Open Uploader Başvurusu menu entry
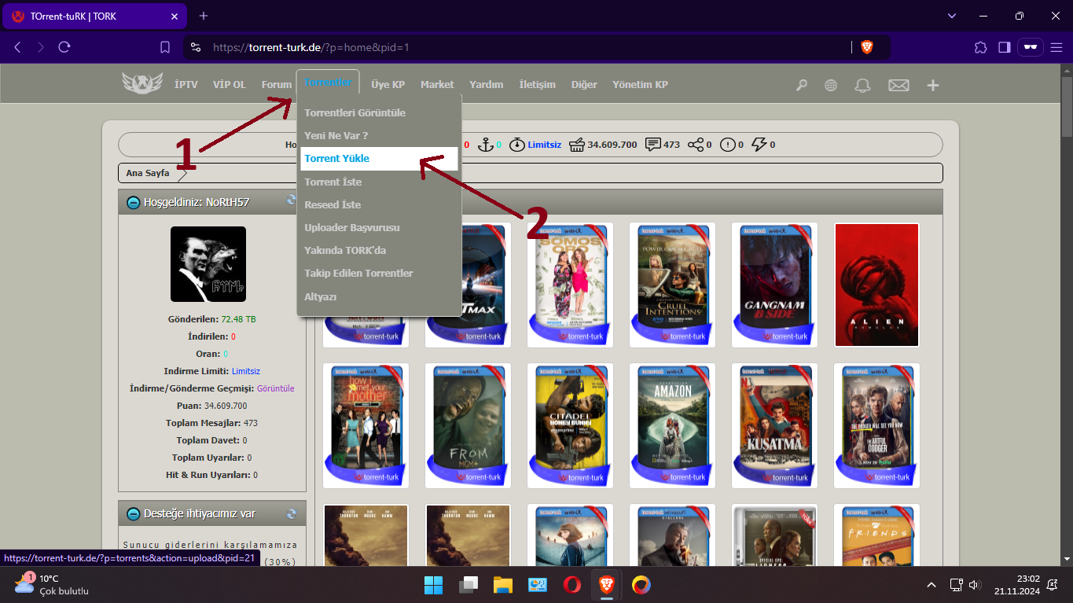 click(x=352, y=227)
